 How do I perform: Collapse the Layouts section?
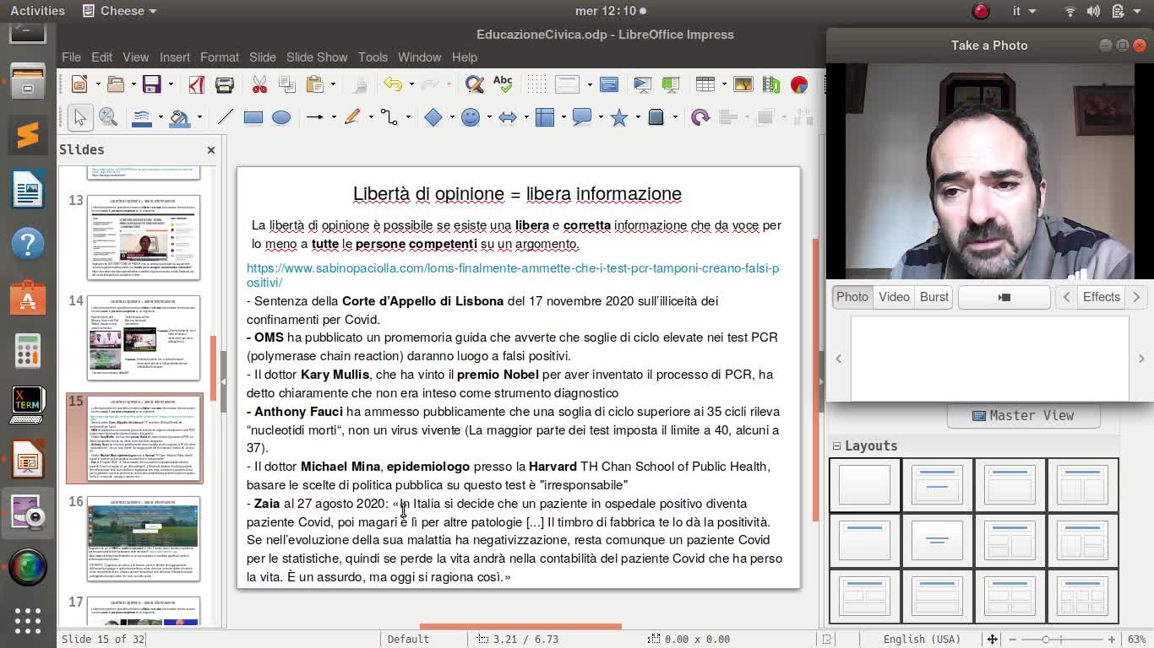click(837, 446)
